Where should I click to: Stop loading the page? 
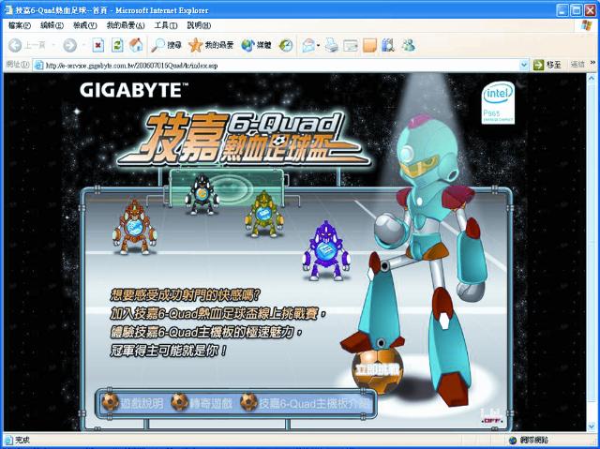(98, 46)
